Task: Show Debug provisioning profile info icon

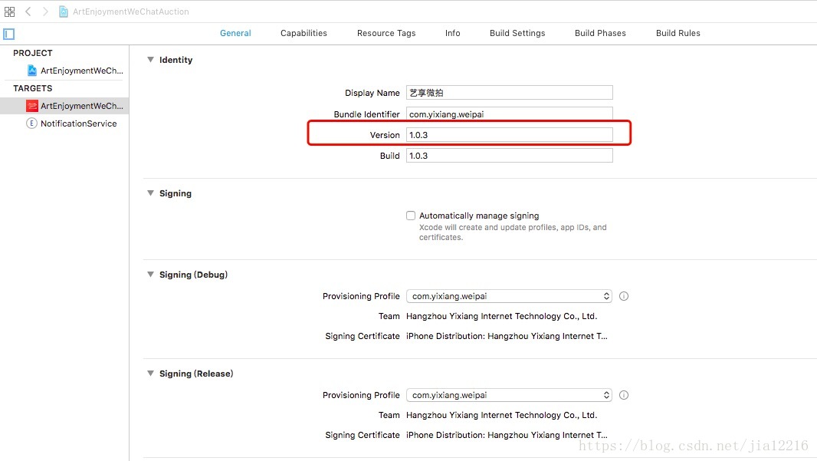Action: [624, 296]
